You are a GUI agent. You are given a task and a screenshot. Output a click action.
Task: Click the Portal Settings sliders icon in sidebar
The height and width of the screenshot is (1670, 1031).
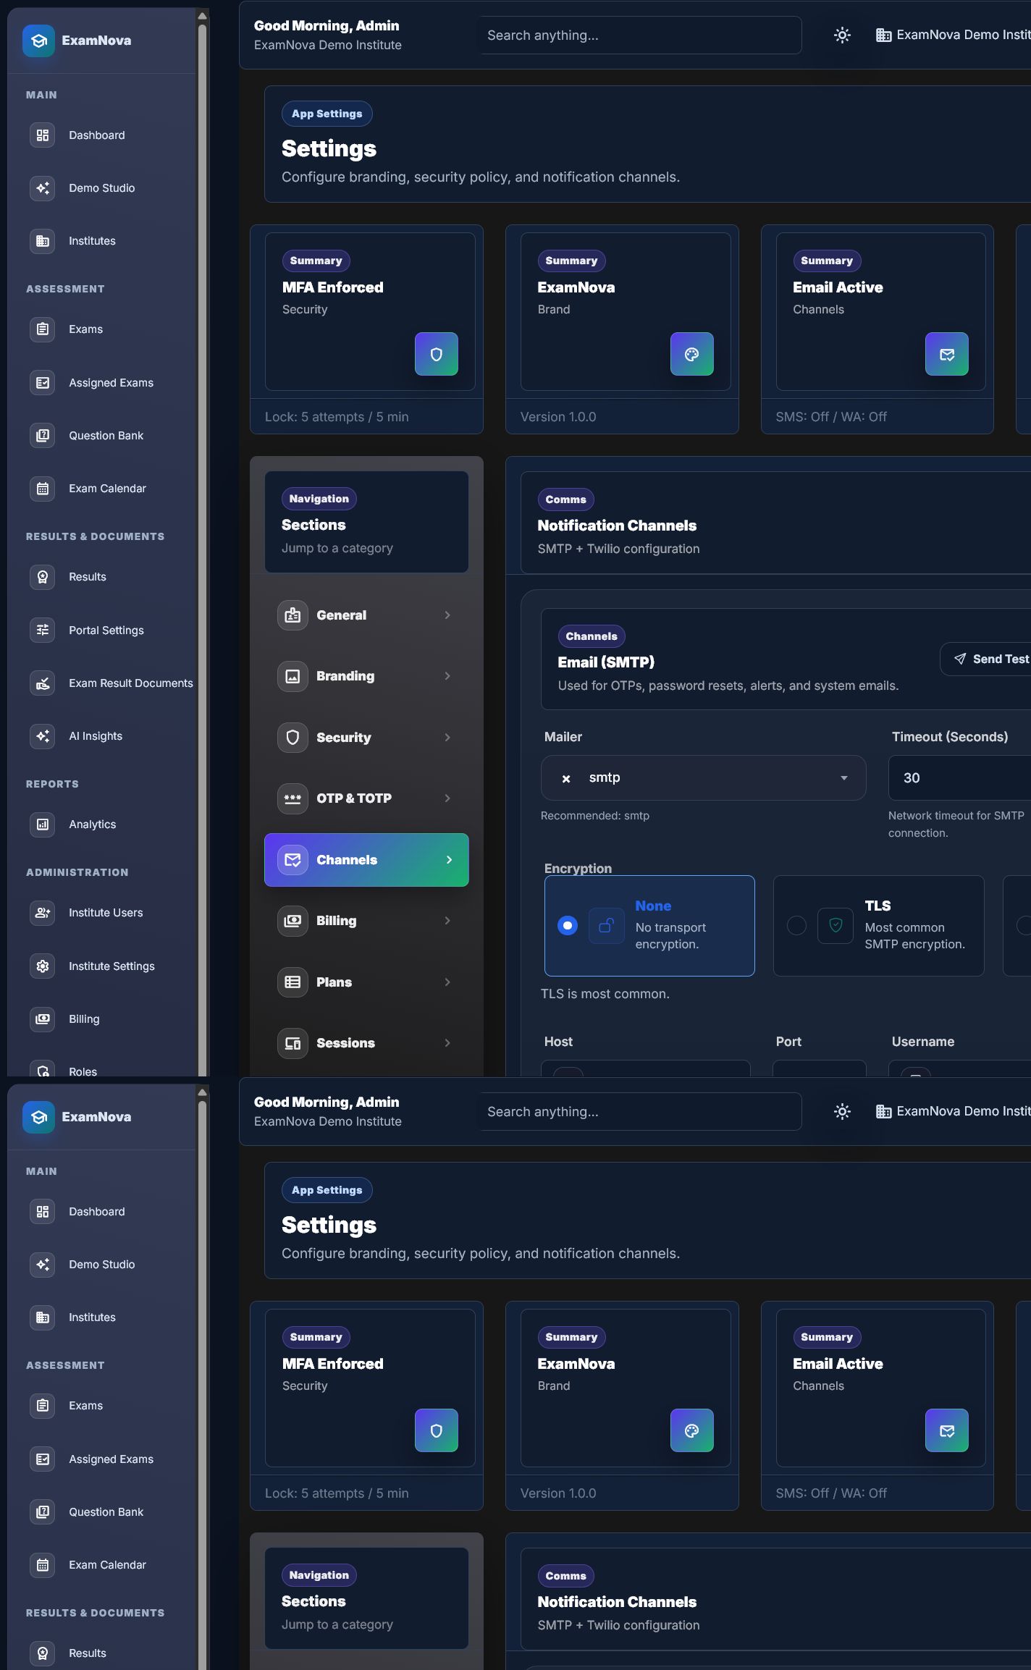[43, 630]
